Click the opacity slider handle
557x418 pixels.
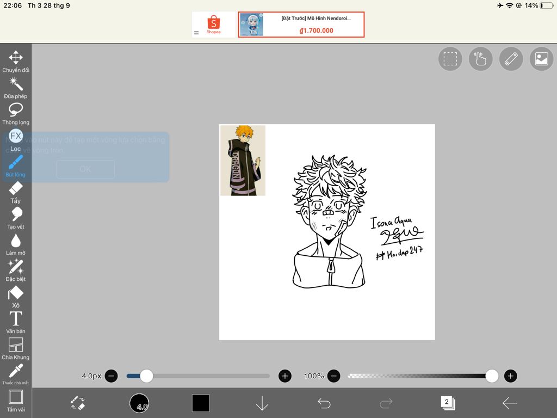[492, 376]
